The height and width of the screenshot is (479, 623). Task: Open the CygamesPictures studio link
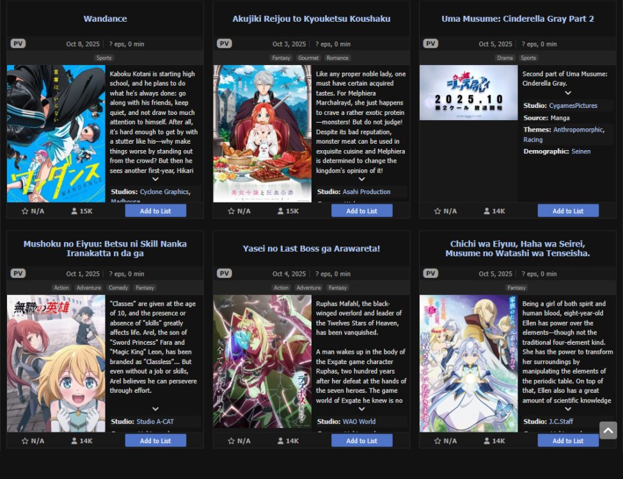573,105
